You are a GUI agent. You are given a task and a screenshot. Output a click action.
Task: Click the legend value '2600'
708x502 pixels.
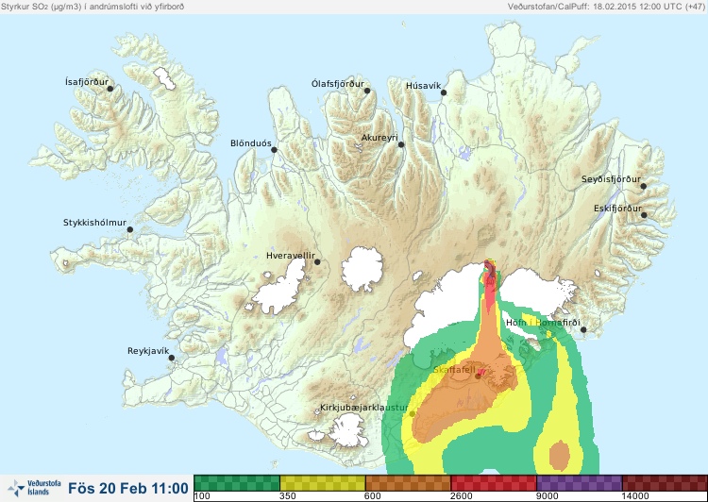(x=461, y=496)
